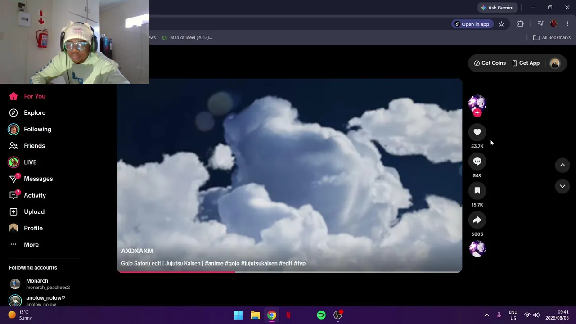Go to the next video with down arrow
Viewport: 576px width, 324px height.
[562, 186]
